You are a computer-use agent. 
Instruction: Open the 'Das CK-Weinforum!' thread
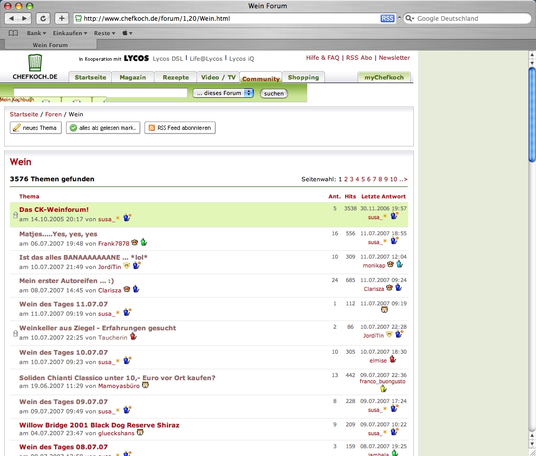click(54, 209)
